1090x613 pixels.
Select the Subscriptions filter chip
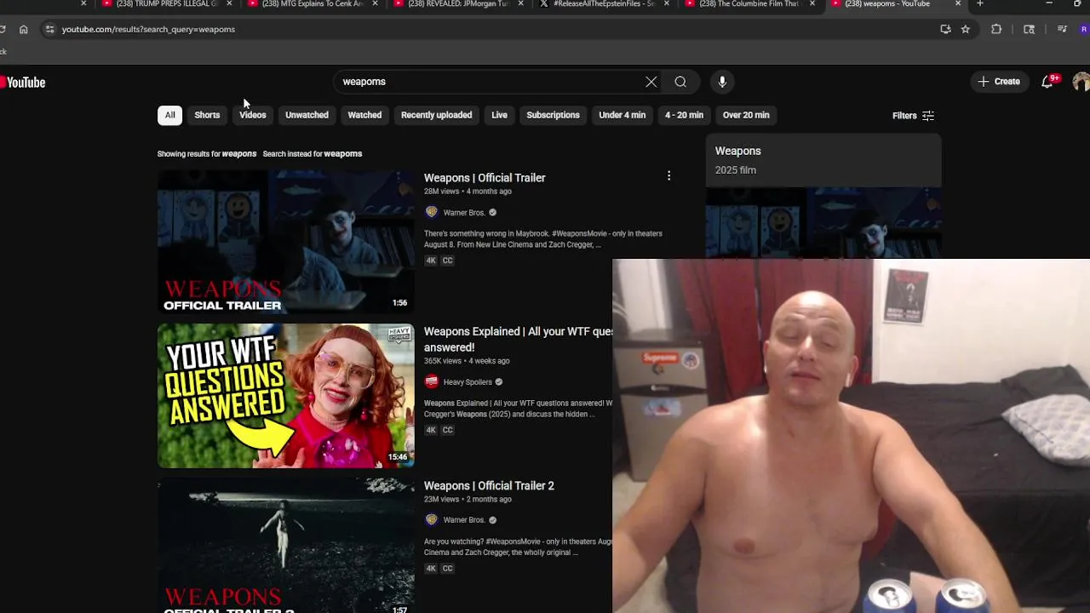[x=553, y=115]
